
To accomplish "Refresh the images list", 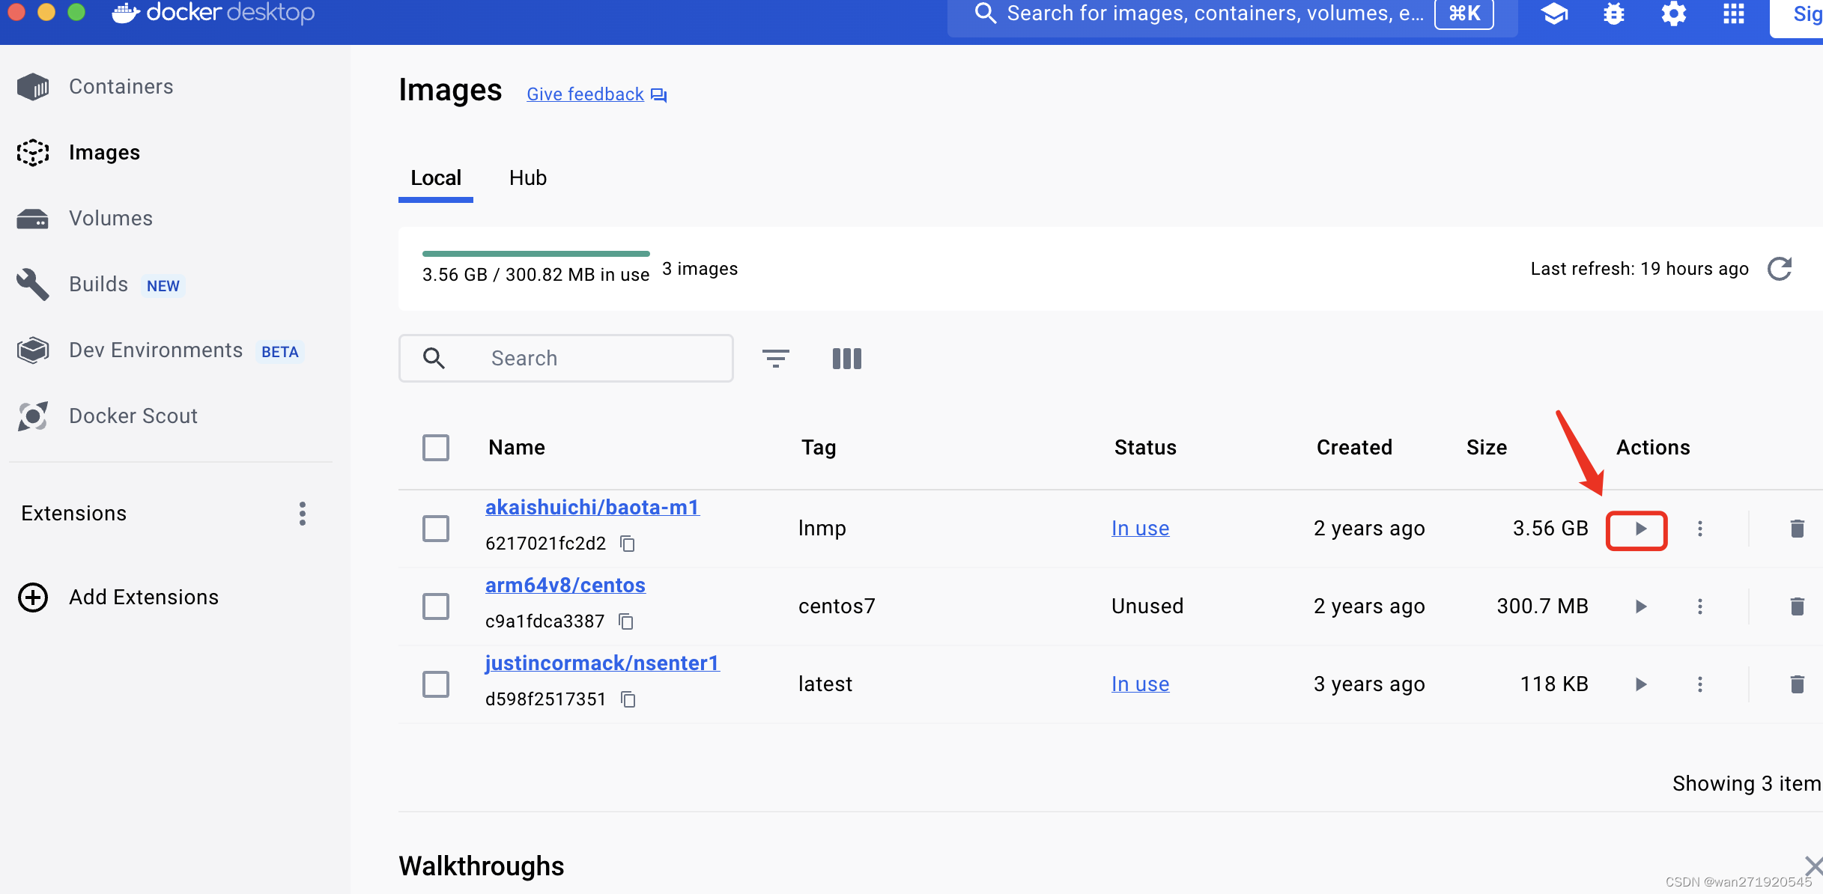I will [1780, 269].
